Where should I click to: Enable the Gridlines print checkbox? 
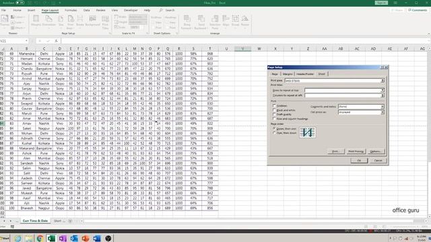pos(274,106)
